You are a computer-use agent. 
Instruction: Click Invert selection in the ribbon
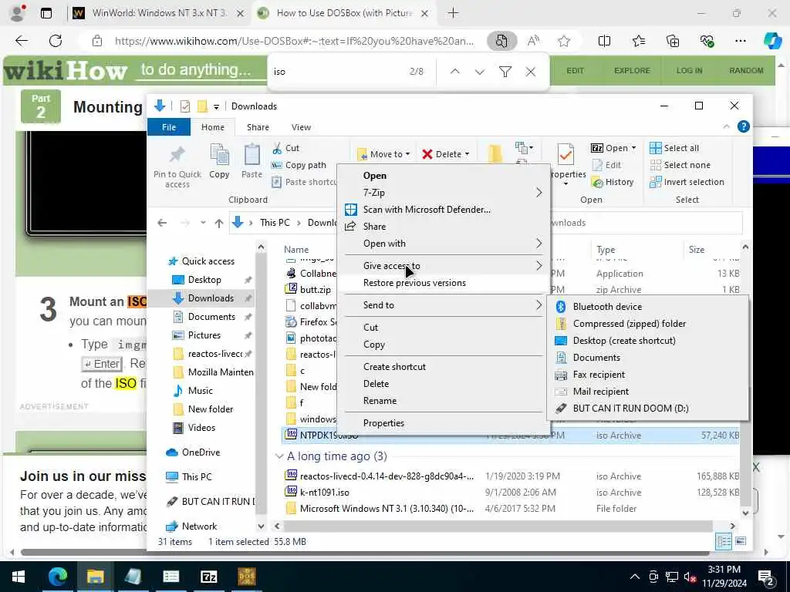[x=687, y=182]
